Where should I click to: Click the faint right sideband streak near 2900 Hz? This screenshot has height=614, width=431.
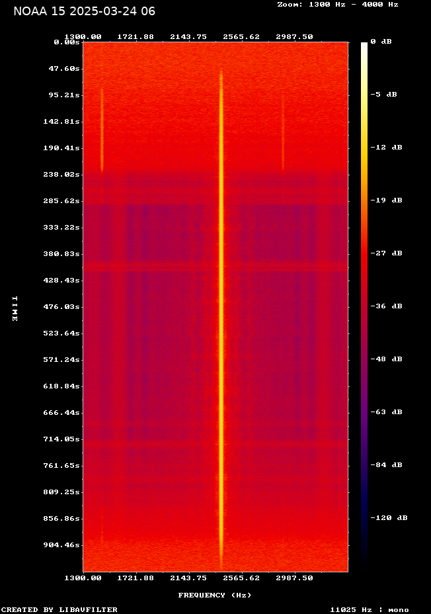click(x=283, y=133)
